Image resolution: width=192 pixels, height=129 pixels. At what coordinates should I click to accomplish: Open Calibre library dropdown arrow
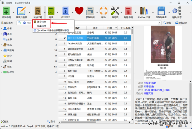click(x=153, y=13)
